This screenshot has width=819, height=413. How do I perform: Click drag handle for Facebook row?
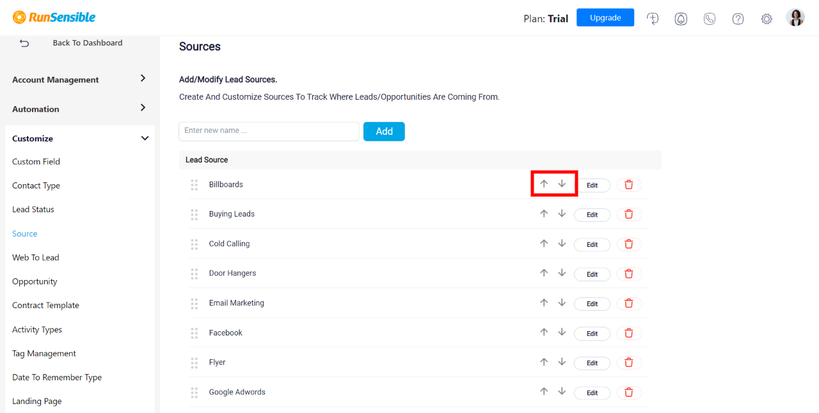[x=194, y=333]
